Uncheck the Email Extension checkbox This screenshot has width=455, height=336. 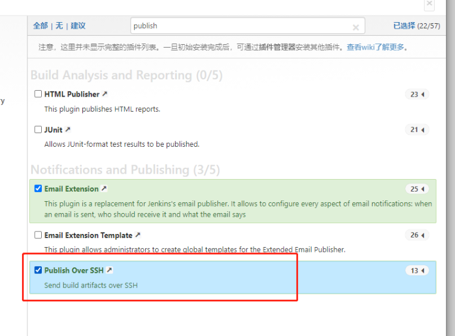pos(38,189)
